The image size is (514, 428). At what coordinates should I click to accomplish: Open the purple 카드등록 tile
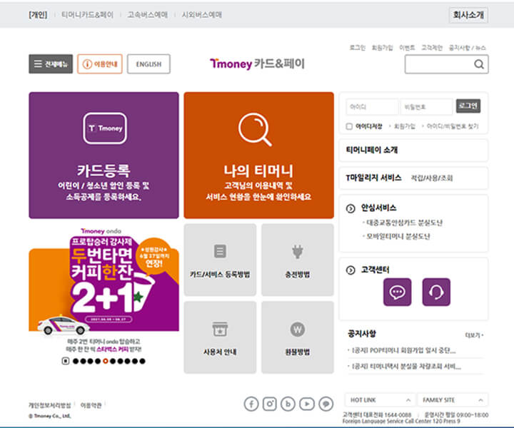click(104, 156)
